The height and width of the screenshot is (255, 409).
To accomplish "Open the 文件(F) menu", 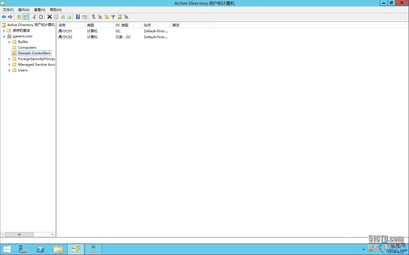I will tap(8, 10).
